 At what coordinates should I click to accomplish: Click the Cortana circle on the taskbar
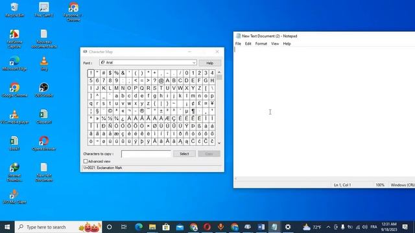109,227
